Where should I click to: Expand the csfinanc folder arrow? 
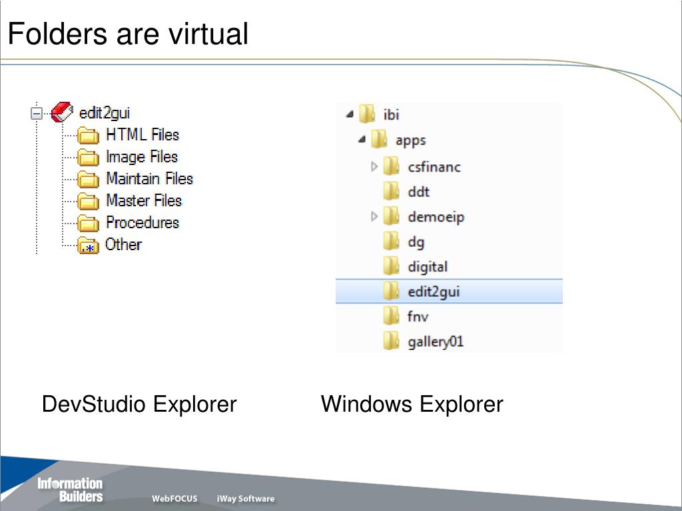(x=374, y=166)
